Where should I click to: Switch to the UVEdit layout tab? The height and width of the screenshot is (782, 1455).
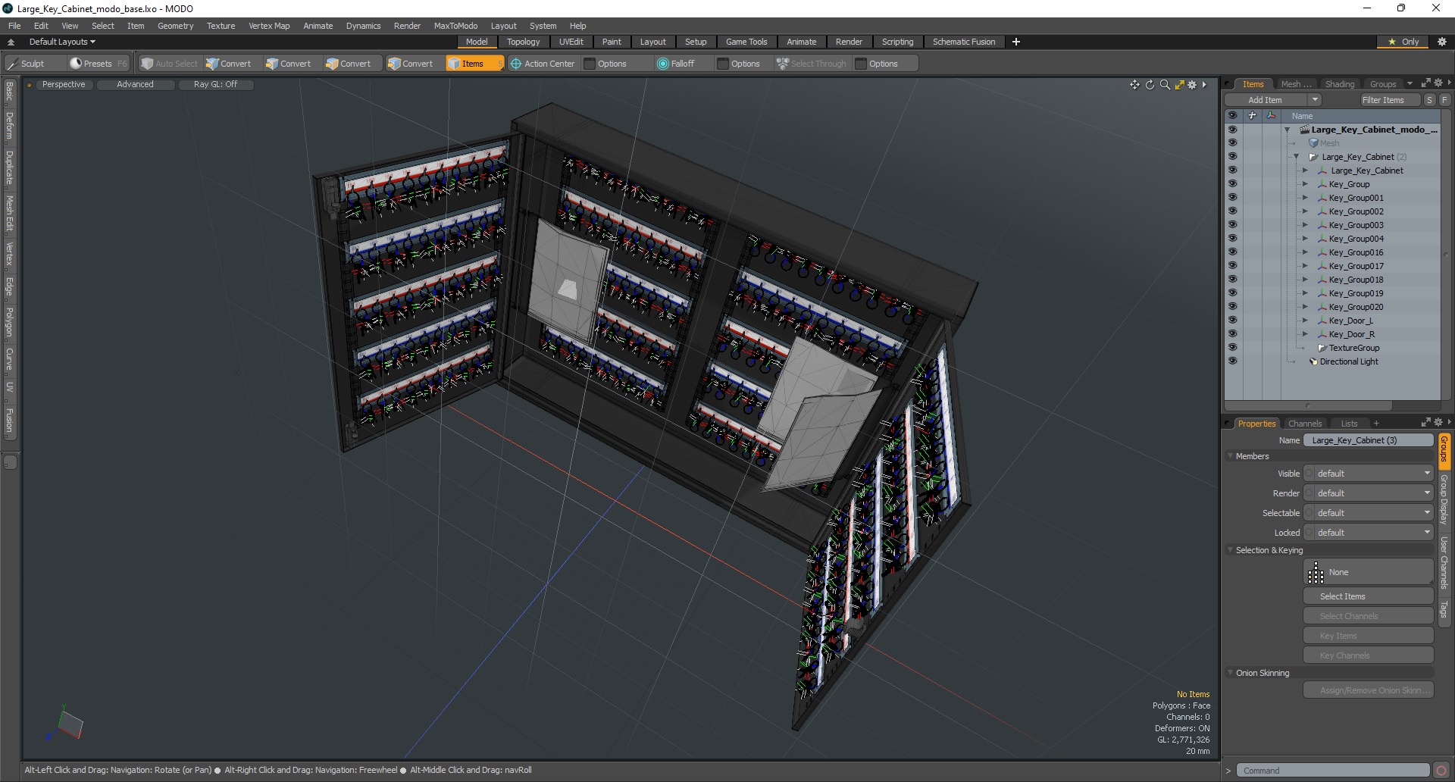click(571, 42)
